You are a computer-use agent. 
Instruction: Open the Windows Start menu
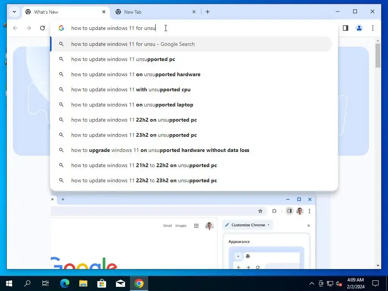(9, 283)
